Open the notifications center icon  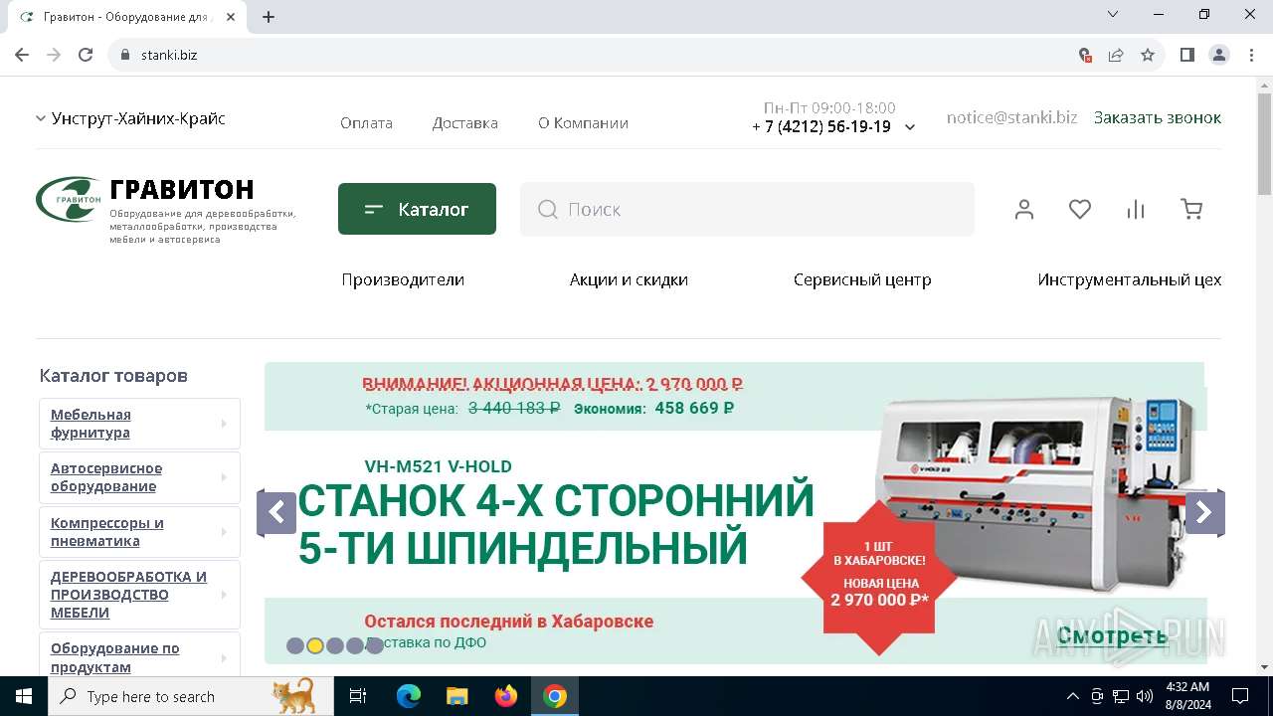[1240, 696]
